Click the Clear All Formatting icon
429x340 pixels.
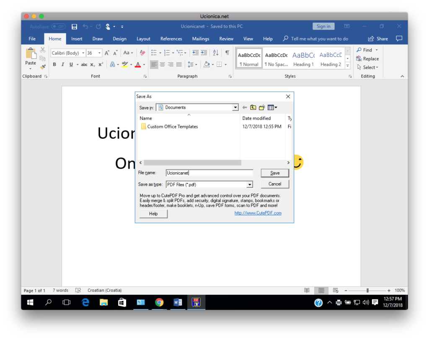(x=142, y=53)
